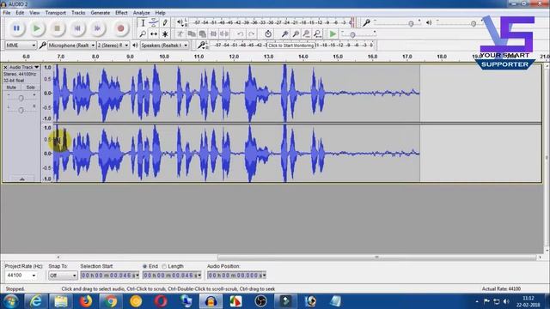
Task: Open the Microphone recording device dropdown
Action: click(x=71, y=45)
